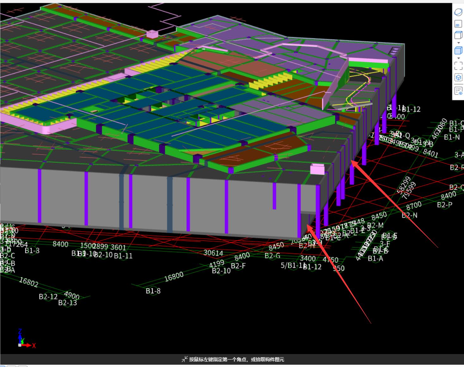This screenshot has width=464, height=367.
Task: Select the wireframe cube view icon
Action: tap(458, 35)
